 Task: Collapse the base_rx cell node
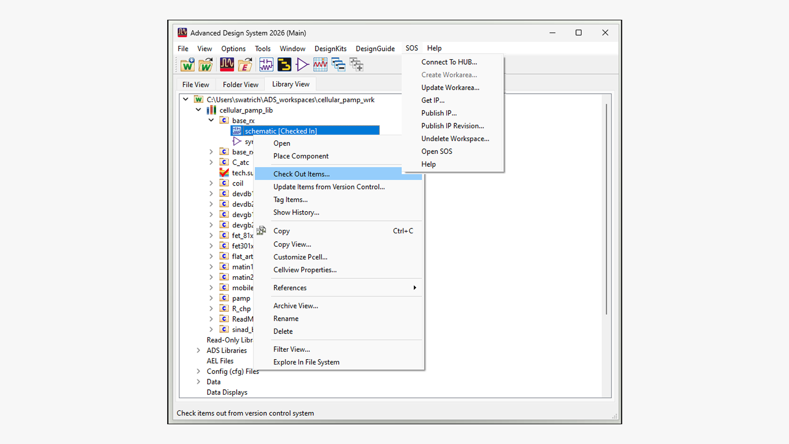click(x=211, y=120)
